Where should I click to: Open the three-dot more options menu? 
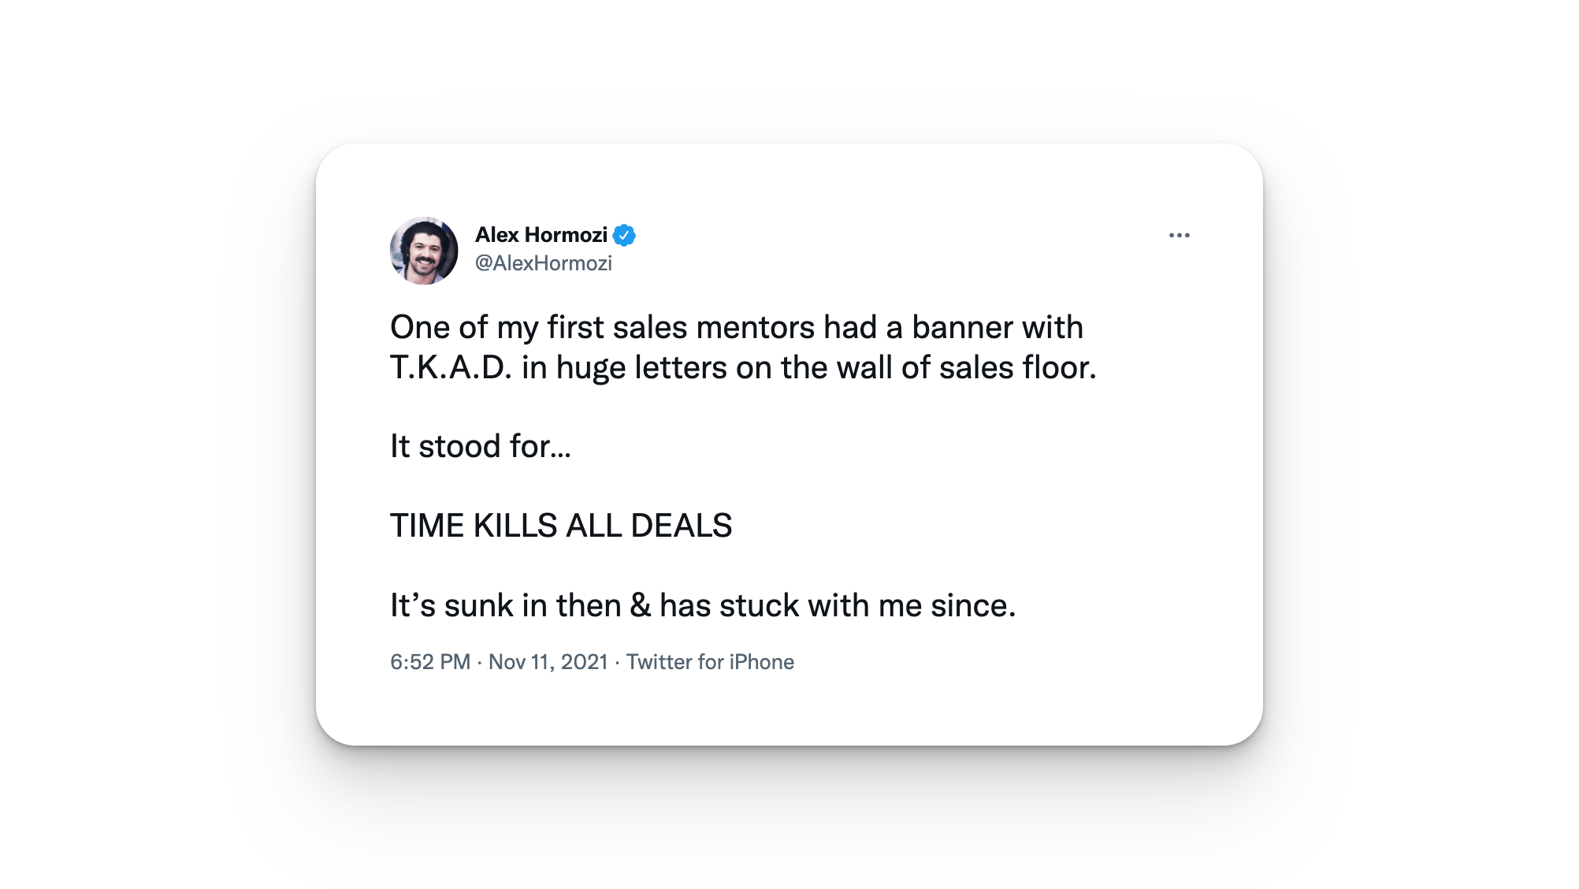coord(1179,235)
